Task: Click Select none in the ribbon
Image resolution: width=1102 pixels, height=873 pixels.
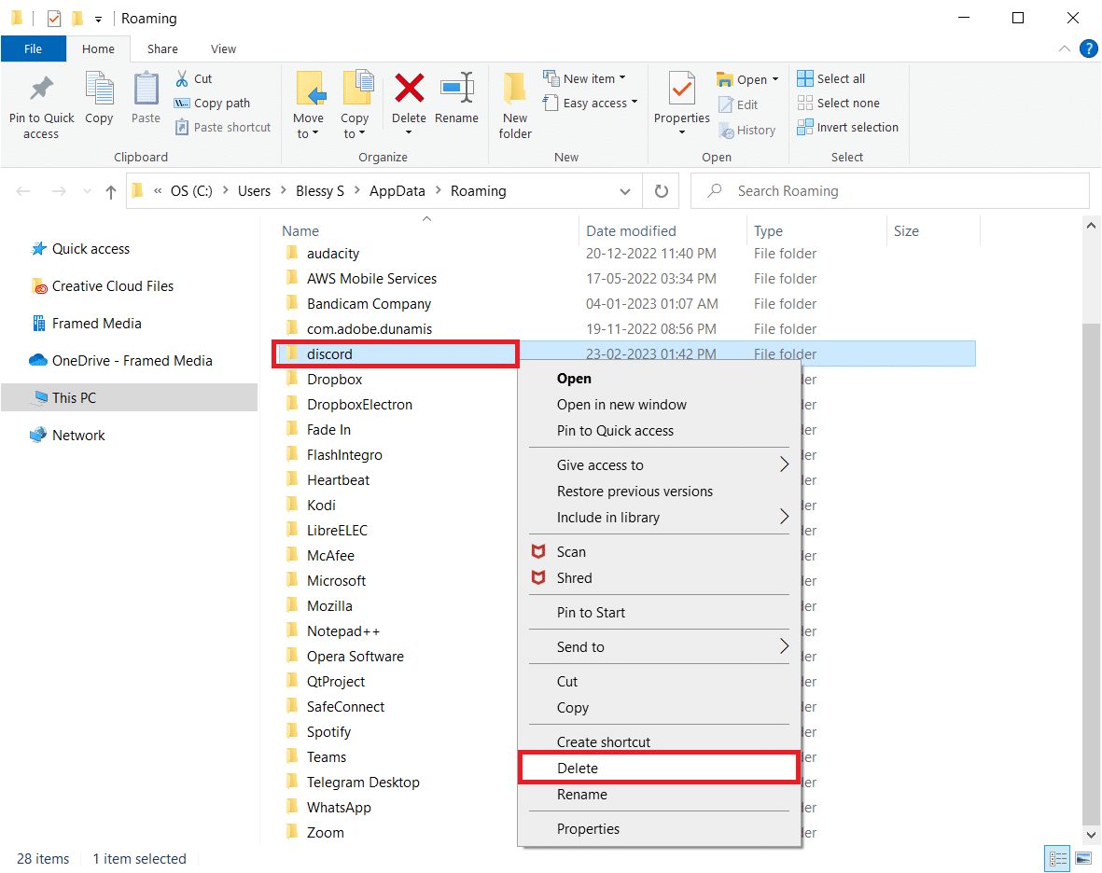Action: click(x=839, y=104)
